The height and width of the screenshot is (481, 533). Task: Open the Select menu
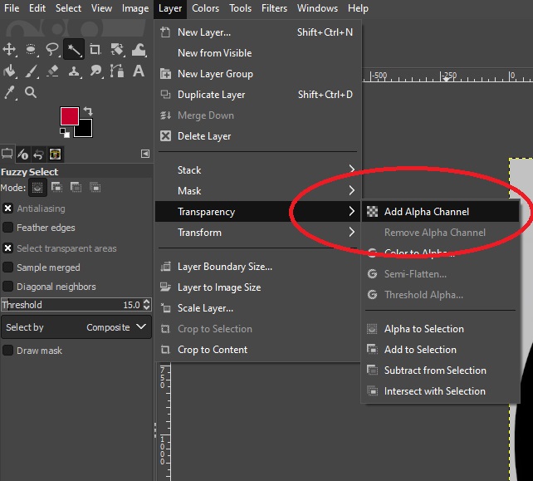click(68, 8)
